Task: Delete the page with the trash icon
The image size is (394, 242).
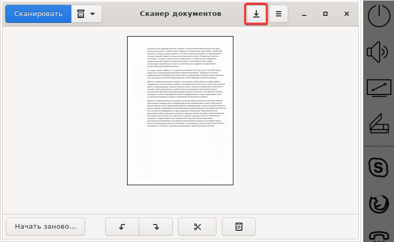Action: 239,227
